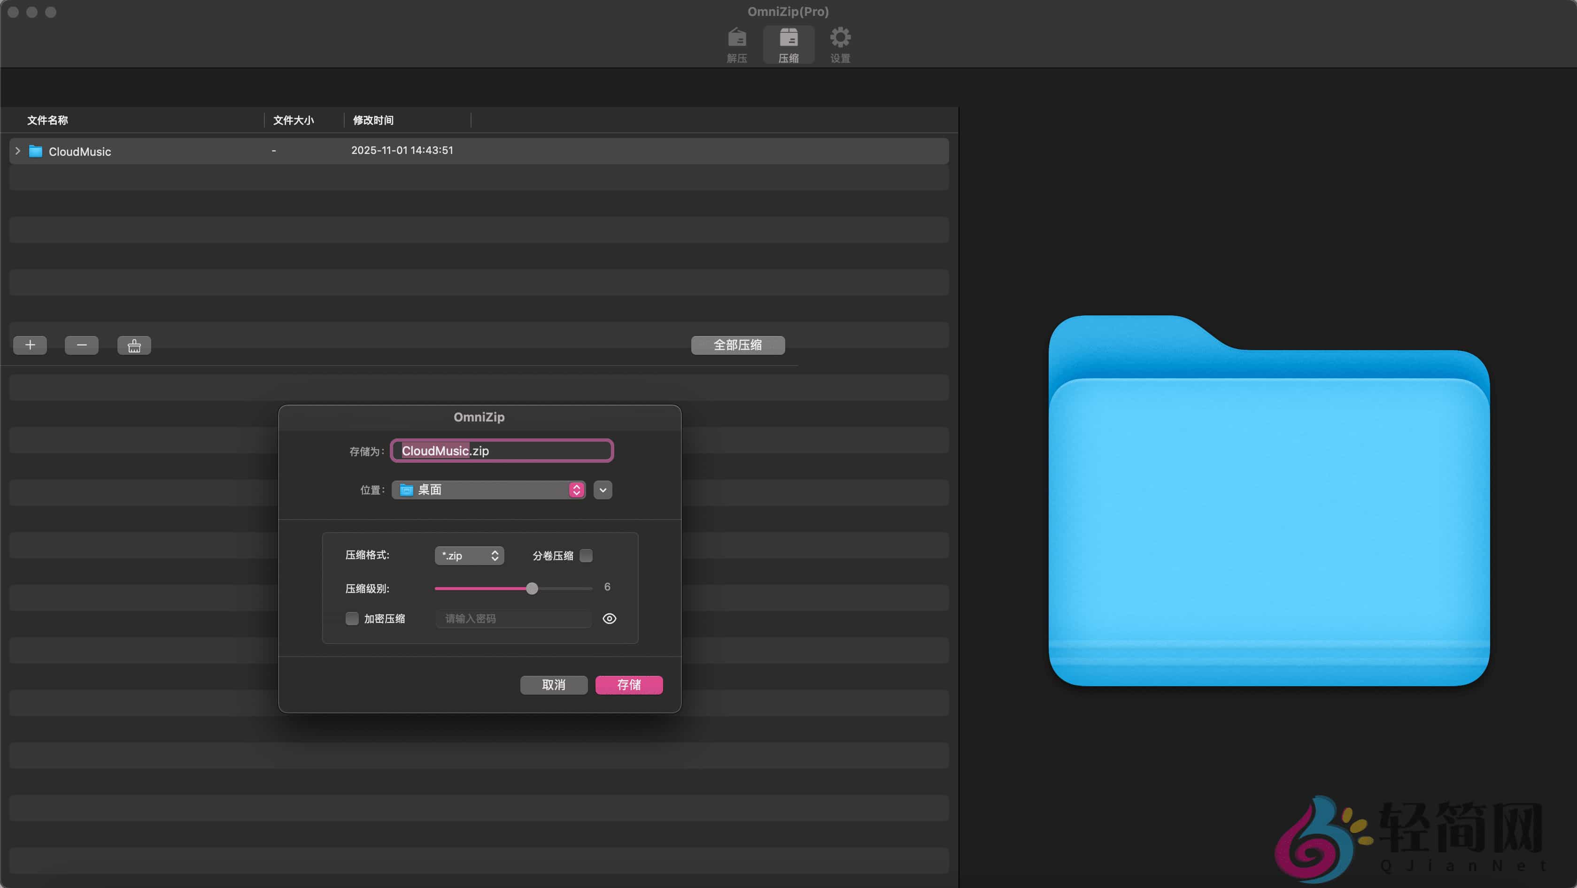Select the 解压 (extract) toolbar icon

click(737, 39)
